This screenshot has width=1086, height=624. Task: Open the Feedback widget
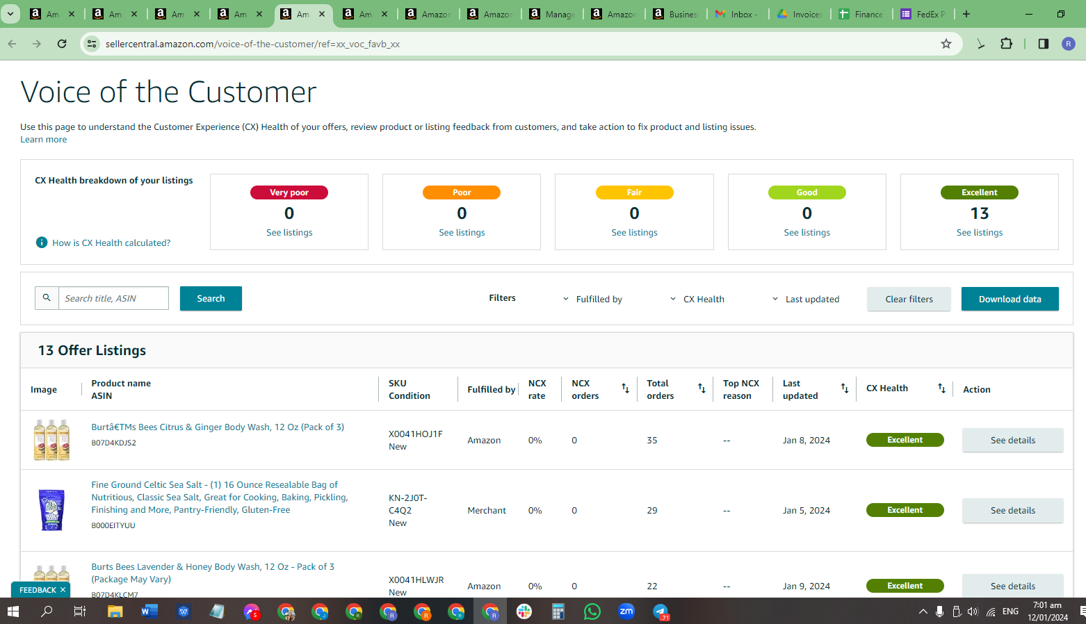[38, 590]
